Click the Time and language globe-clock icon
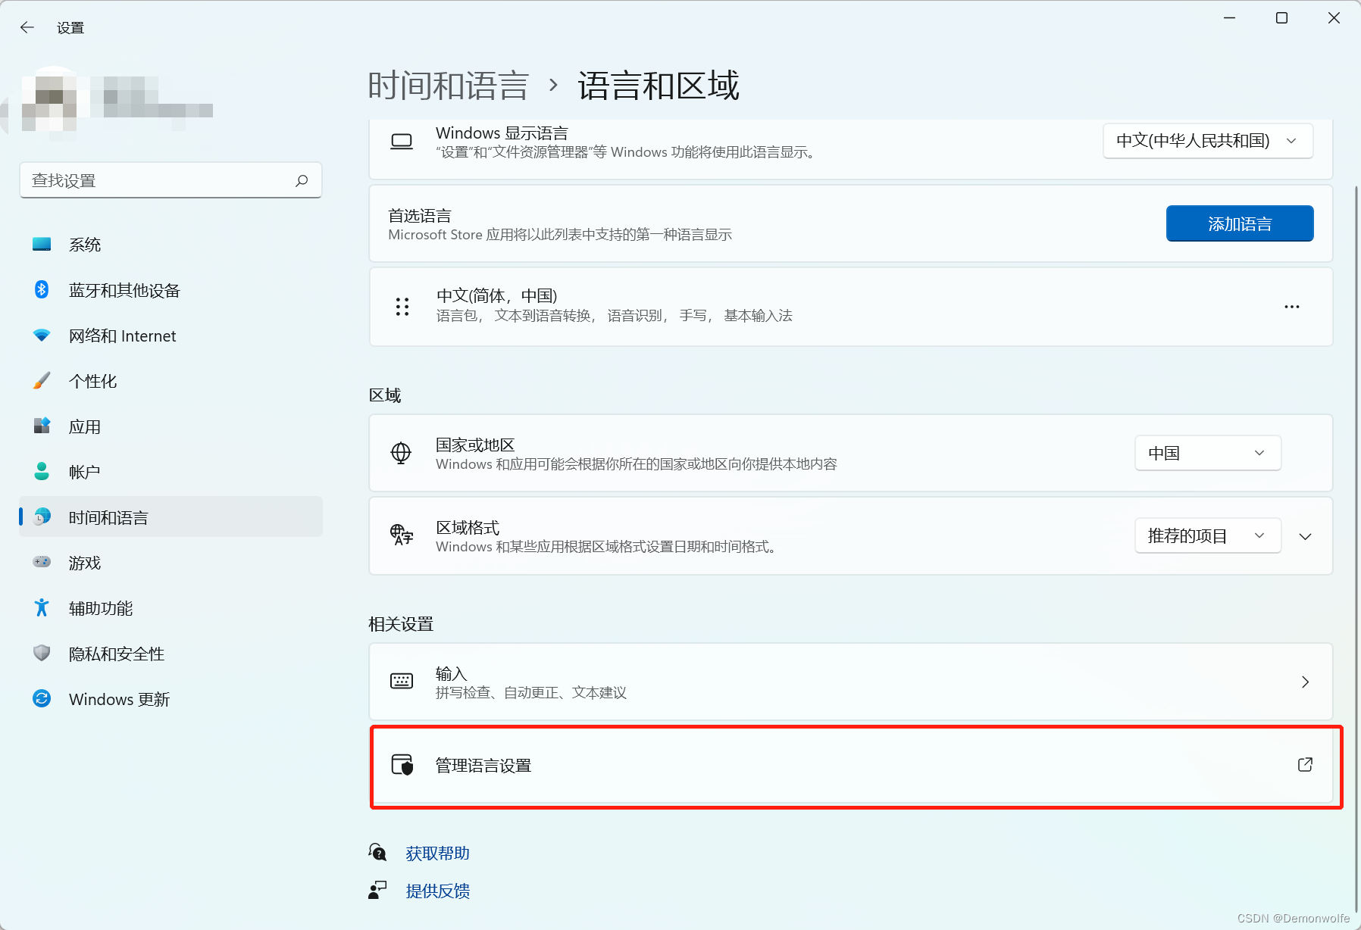The height and width of the screenshot is (930, 1361). 42,516
